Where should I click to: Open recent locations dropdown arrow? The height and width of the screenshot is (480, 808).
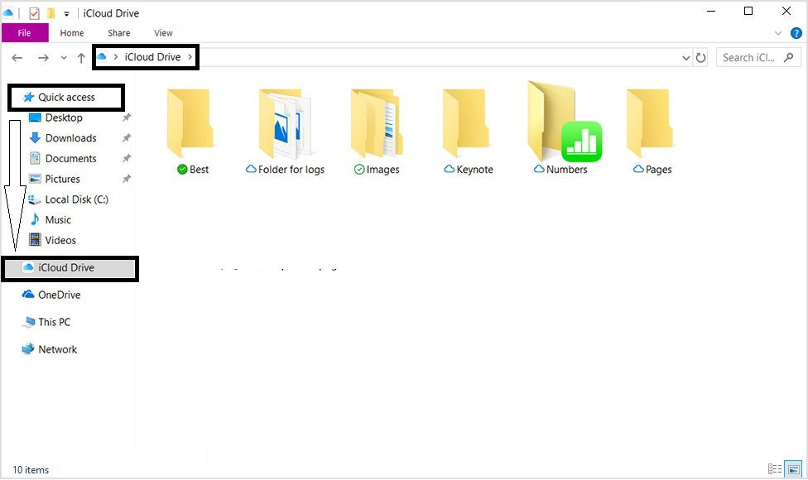64,58
